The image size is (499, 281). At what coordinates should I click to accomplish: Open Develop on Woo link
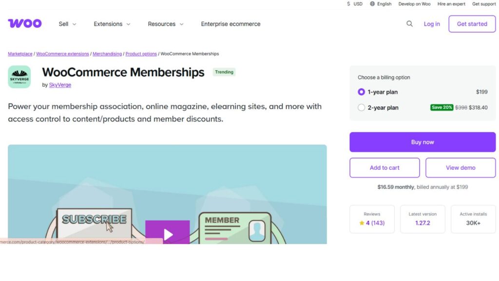tap(414, 4)
